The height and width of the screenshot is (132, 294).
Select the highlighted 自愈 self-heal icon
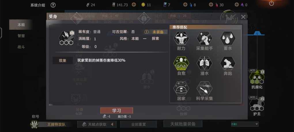point(181,63)
